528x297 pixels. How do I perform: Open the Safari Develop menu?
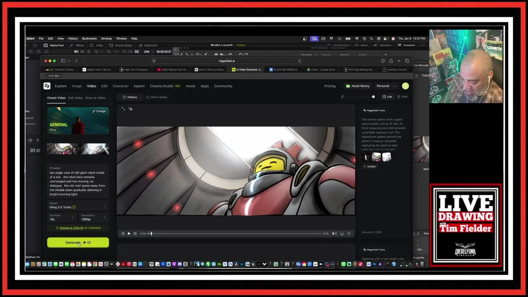tap(106, 38)
